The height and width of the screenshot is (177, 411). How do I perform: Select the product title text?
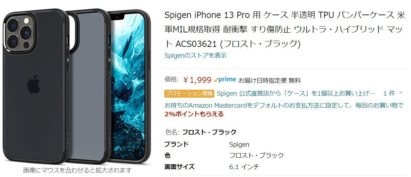(285, 30)
